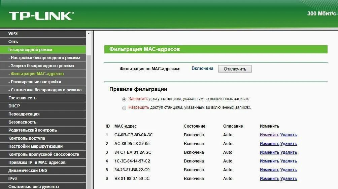This screenshot has width=338, height=189.
Task: Open the WPS menu section
Action: pyautogui.click(x=43, y=33)
